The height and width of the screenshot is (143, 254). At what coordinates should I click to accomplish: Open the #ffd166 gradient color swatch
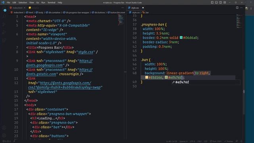[146, 77]
